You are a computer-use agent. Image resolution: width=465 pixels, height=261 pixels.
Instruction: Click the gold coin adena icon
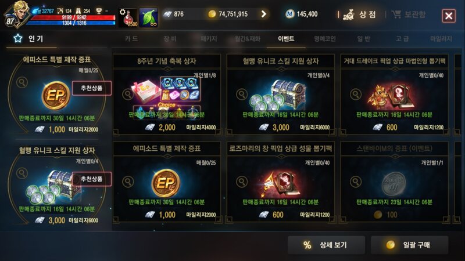212,14
